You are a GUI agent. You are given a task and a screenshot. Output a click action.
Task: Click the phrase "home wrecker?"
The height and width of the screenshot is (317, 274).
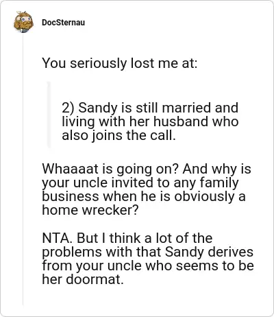[x=90, y=210]
